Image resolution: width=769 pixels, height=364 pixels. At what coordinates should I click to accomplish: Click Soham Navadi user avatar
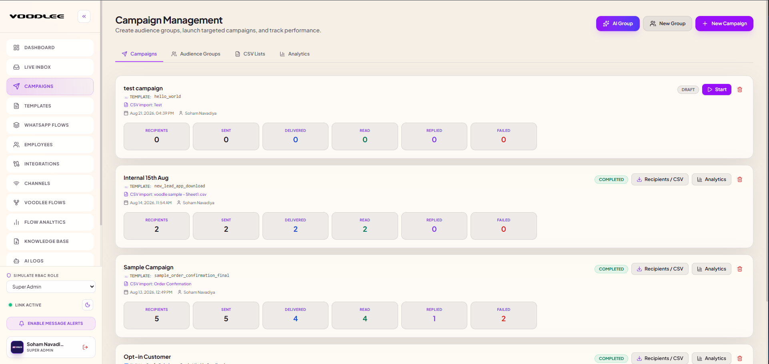(17, 347)
